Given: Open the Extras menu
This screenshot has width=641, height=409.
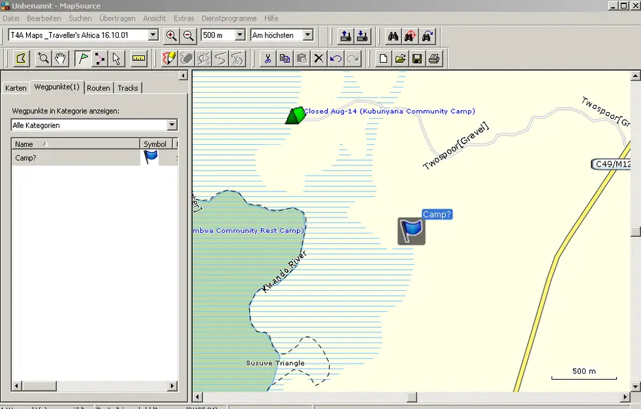Looking at the screenshot, I should tap(184, 19).
